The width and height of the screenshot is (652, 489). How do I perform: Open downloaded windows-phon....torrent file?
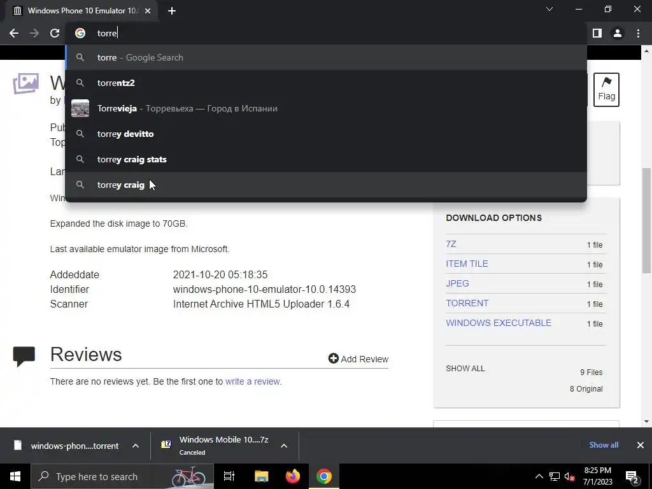click(66, 446)
